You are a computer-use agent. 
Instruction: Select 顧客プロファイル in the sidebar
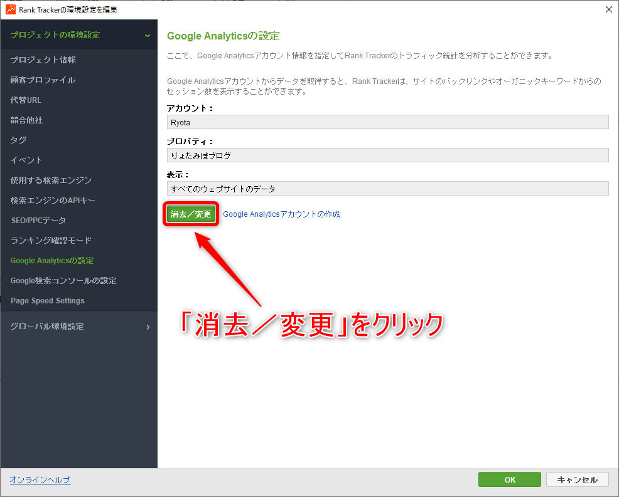click(43, 80)
